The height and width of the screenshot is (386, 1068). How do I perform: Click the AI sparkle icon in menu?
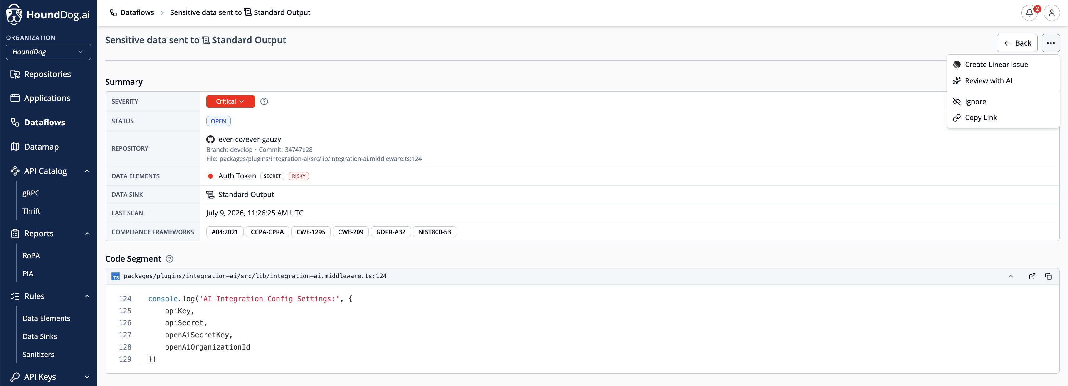(957, 81)
